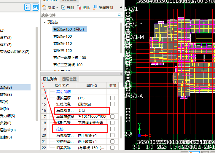This screenshot has height=153, width=215.
Task: Select 加腋(B) in left navigation
Action: pos(6,137)
